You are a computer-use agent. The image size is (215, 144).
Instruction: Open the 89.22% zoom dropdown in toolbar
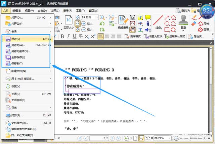tap(97, 17)
